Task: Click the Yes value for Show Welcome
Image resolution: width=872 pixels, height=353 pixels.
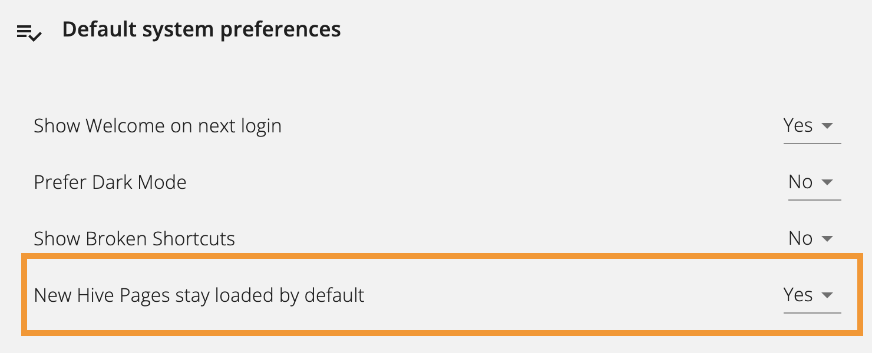Action: click(x=798, y=126)
